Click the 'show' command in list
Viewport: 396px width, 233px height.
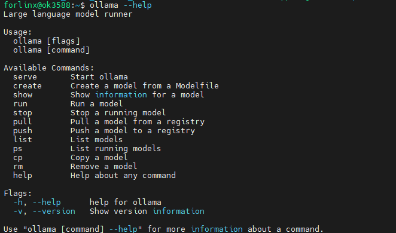23,95
